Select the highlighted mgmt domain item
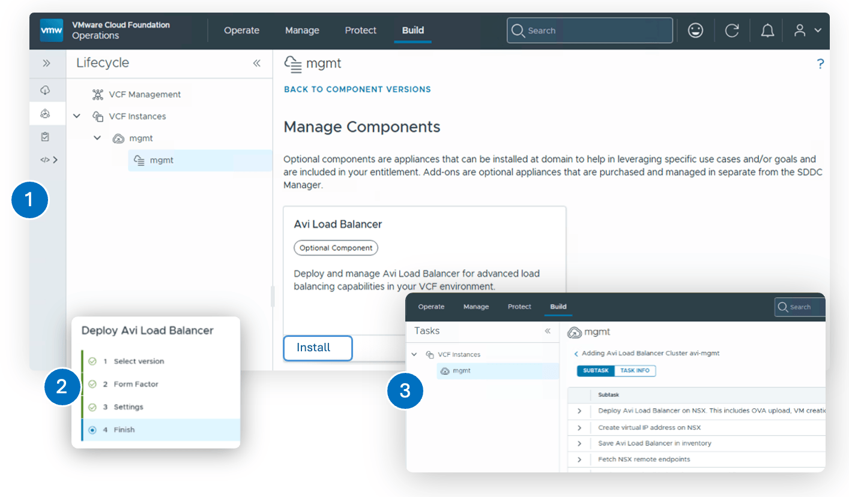Viewport: 849px width, 497px height. click(199, 160)
